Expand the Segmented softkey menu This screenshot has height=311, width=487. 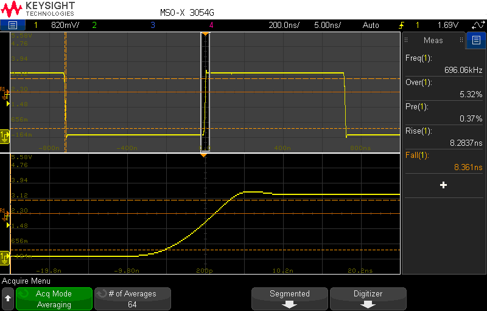click(290, 299)
